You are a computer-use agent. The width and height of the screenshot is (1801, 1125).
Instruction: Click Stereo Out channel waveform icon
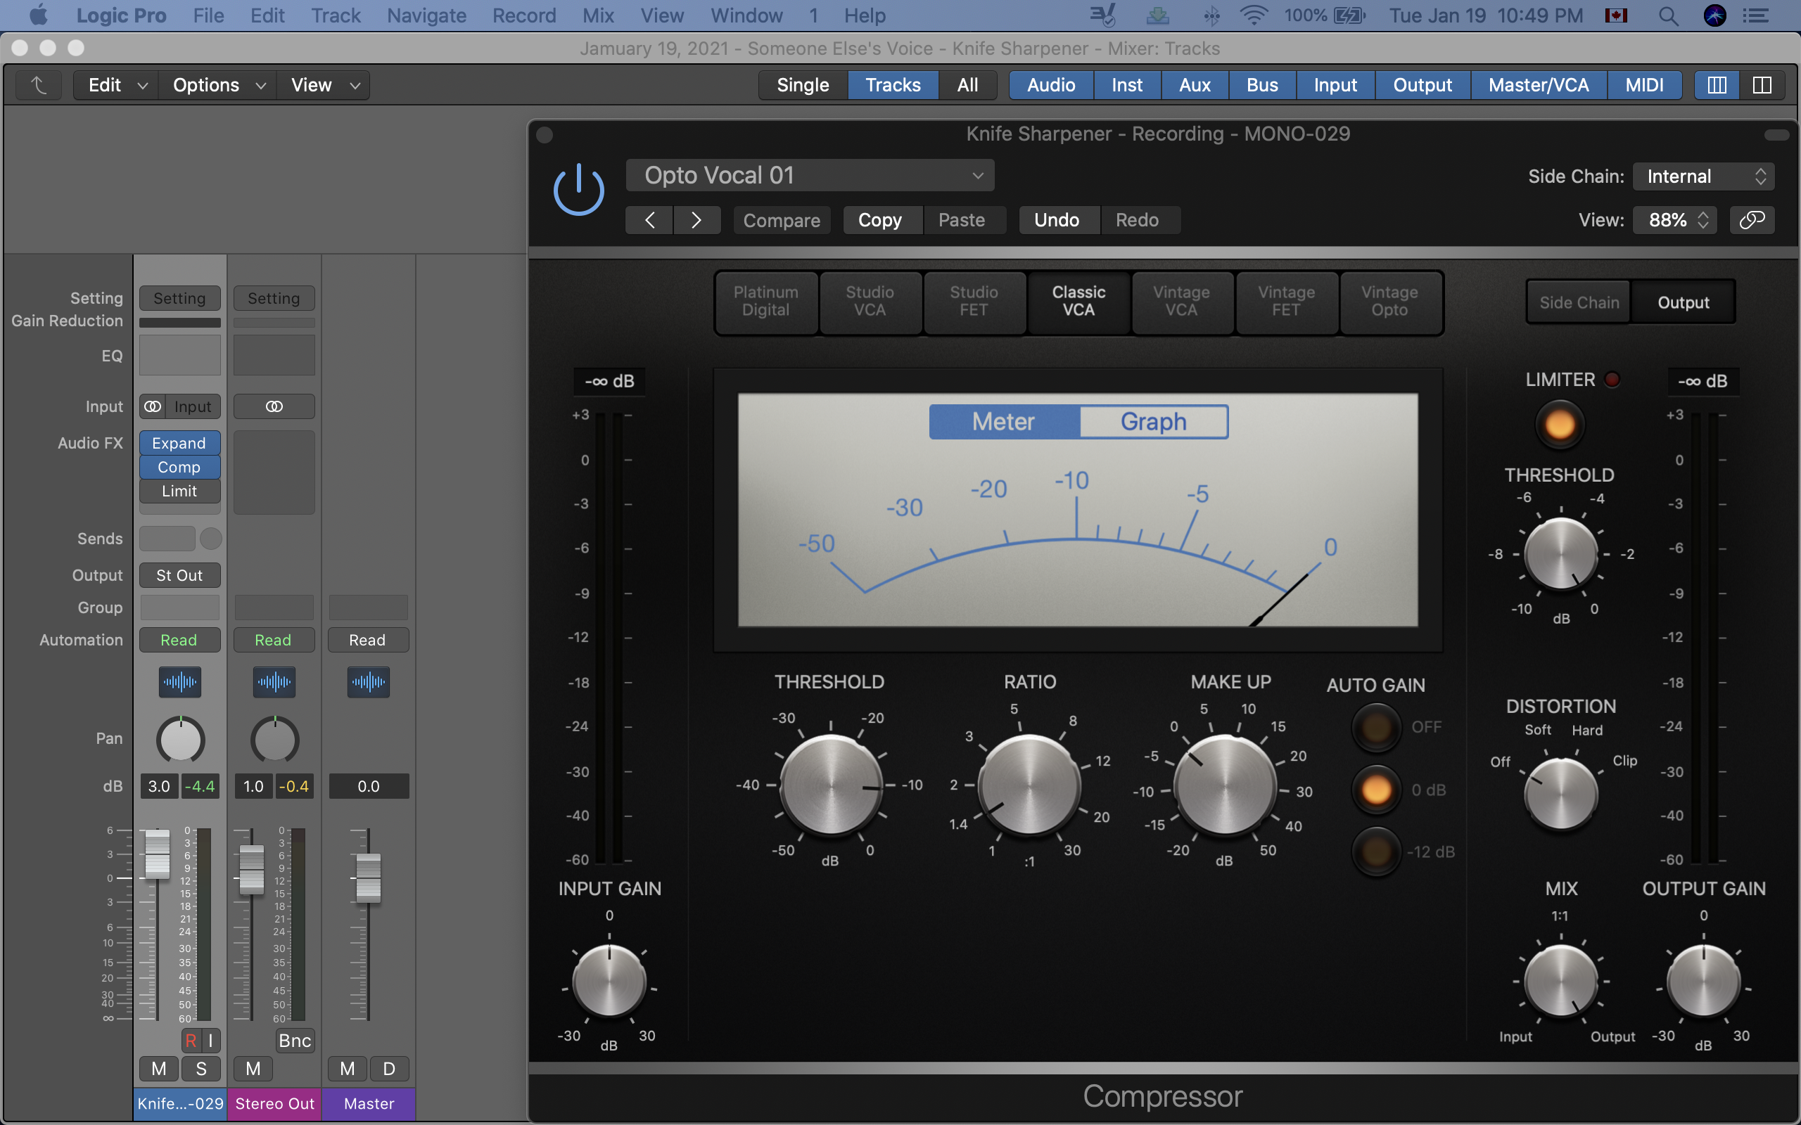274,681
